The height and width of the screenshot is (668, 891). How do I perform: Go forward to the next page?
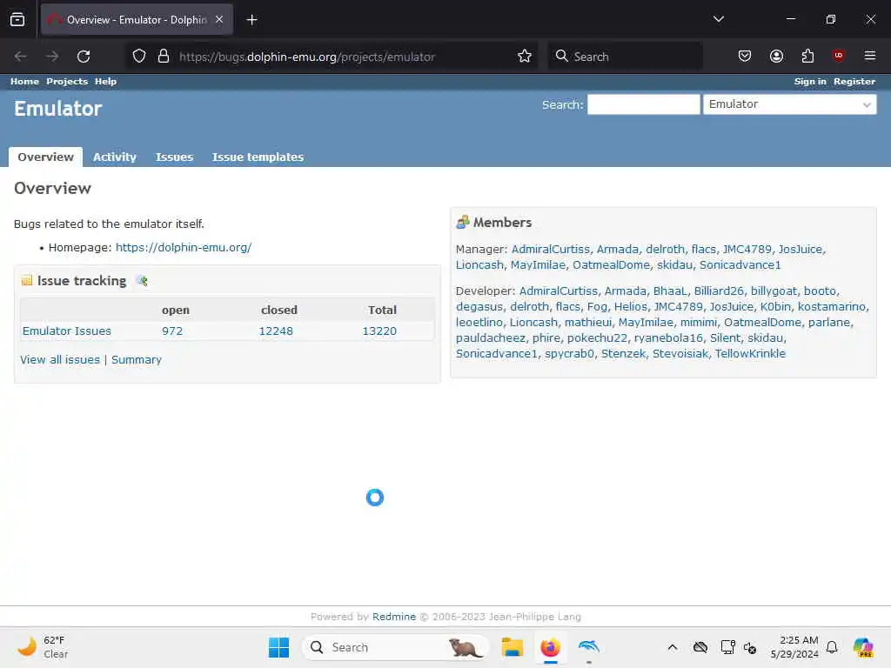point(52,57)
